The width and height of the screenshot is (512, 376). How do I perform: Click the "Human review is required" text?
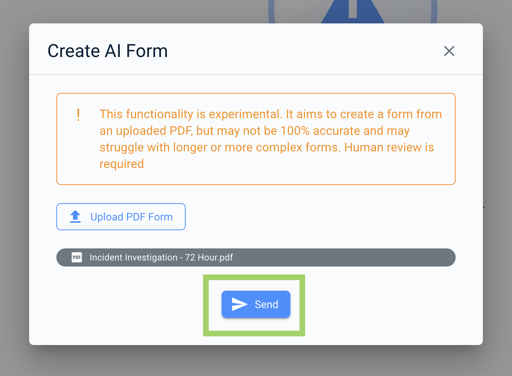(x=389, y=148)
